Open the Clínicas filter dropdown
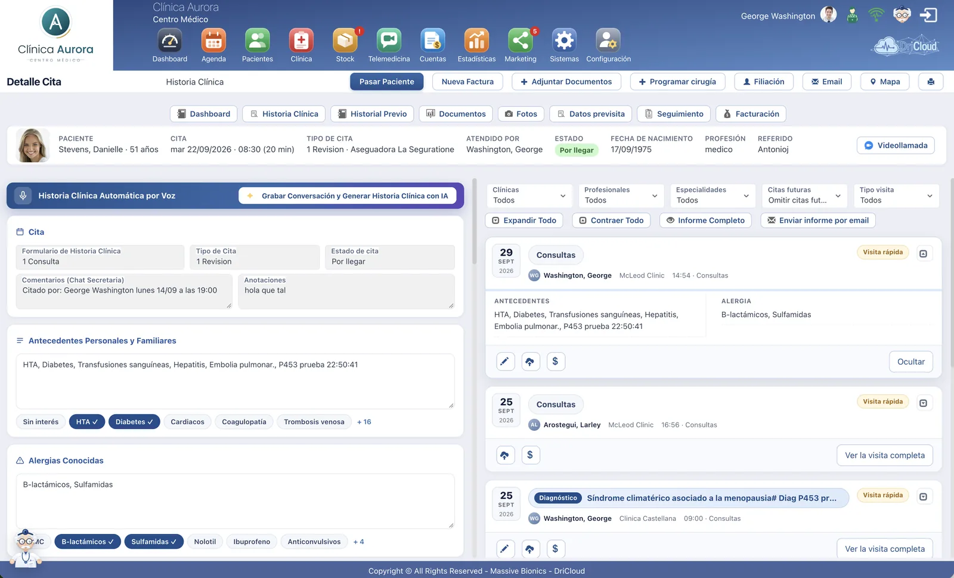Screen dimensions: 954x578 click(x=529, y=195)
